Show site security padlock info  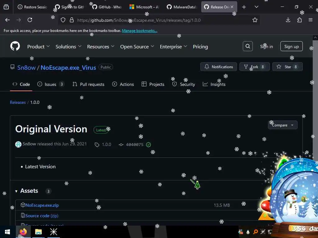click(72, 20)
